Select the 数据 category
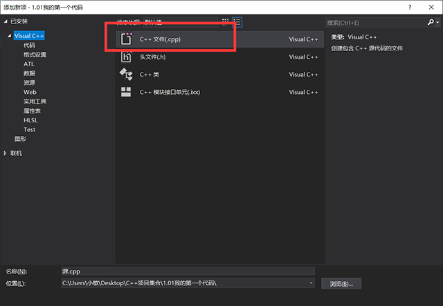The width and height of the screenshot is (443, 306). (29, 73)
